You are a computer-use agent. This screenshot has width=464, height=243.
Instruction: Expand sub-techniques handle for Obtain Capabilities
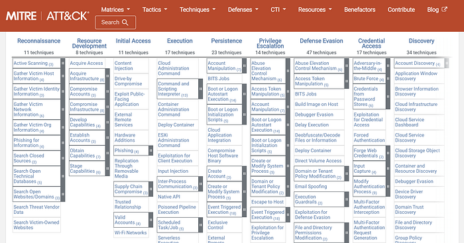[107, 153]
